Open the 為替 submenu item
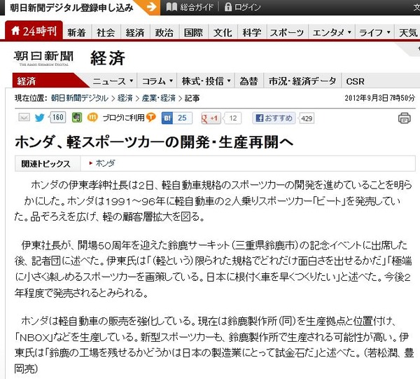 [x=249, y=81]
